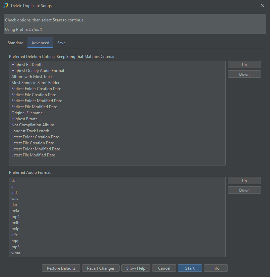Select 'Highest Quality Audio Format' row
This screenshot has height=277, width=270.
[x=117, y=71]
